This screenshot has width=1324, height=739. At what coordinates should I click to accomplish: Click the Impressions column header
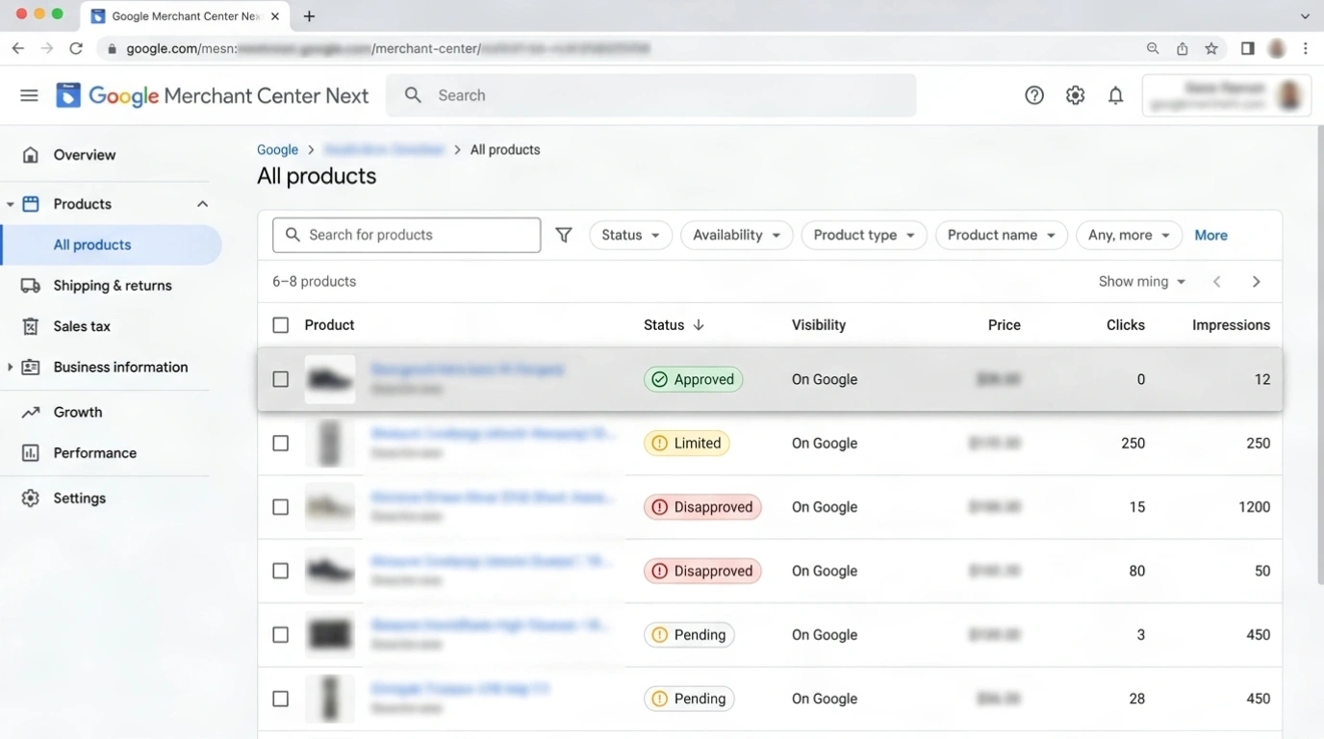1231,325
